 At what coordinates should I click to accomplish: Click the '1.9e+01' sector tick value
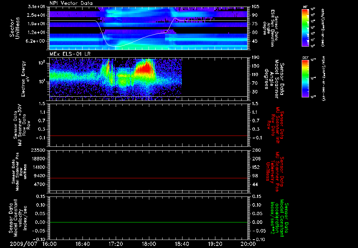pos(36,24)
